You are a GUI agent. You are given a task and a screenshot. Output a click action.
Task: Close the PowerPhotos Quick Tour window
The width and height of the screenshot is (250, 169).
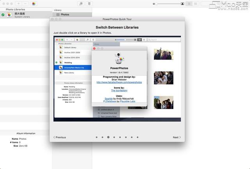click(x=52, y=19)
